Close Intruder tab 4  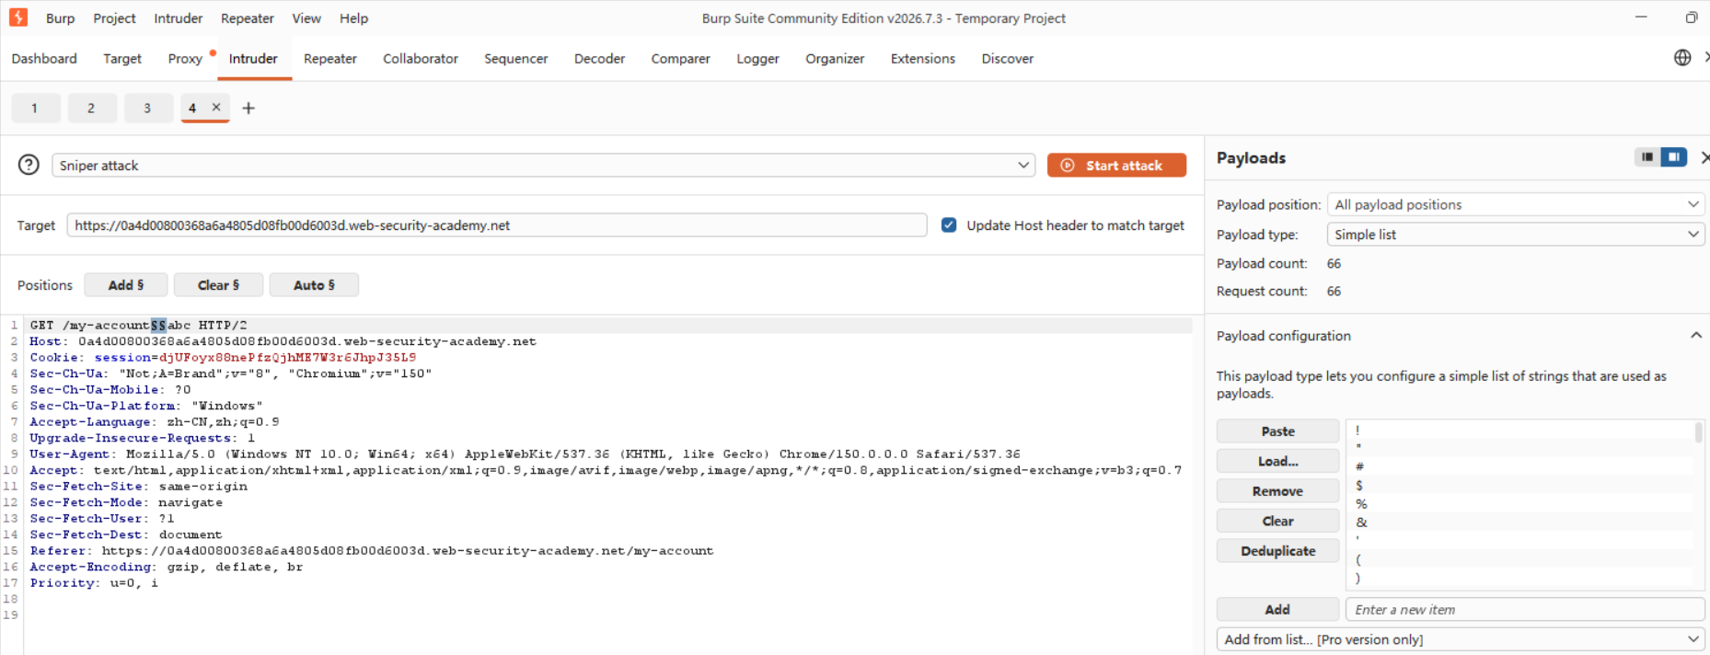[x=216, y=108]
